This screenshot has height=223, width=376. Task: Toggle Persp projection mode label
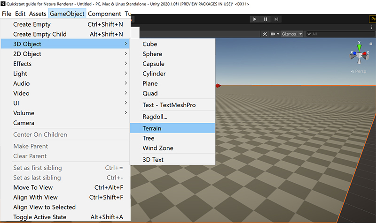360,71
